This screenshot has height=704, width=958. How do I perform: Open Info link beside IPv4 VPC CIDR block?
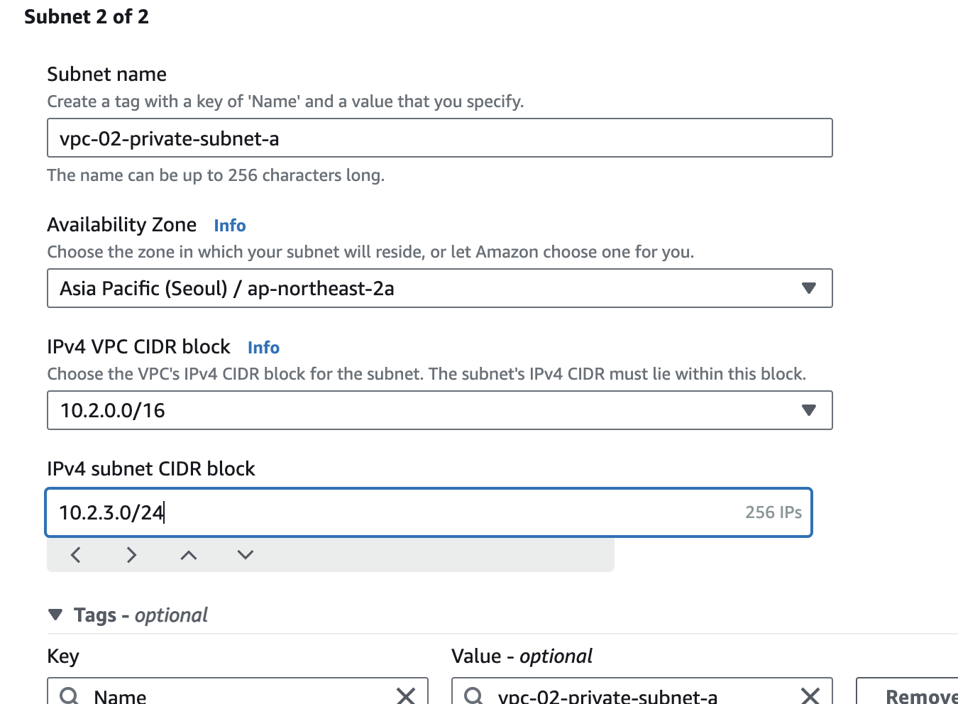pos(263,348)
